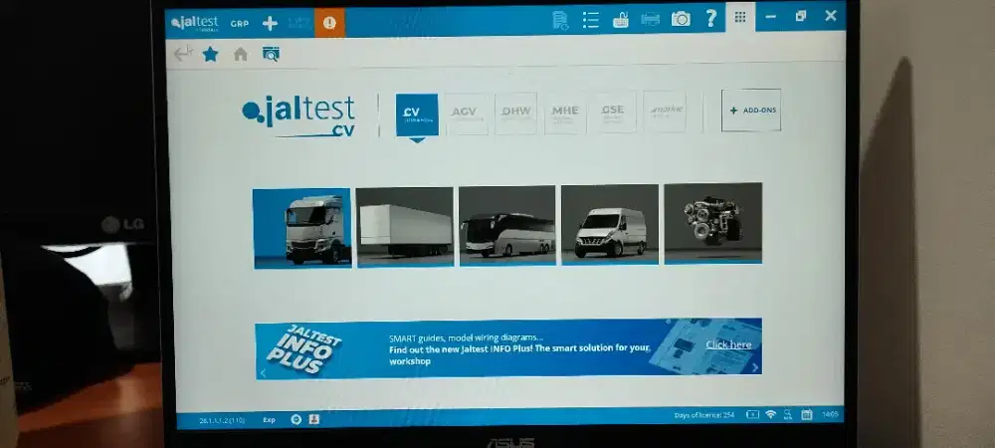Select the AGV module tab
The width and height of the screenshot is (995, 448).
[x=466, y=113]
